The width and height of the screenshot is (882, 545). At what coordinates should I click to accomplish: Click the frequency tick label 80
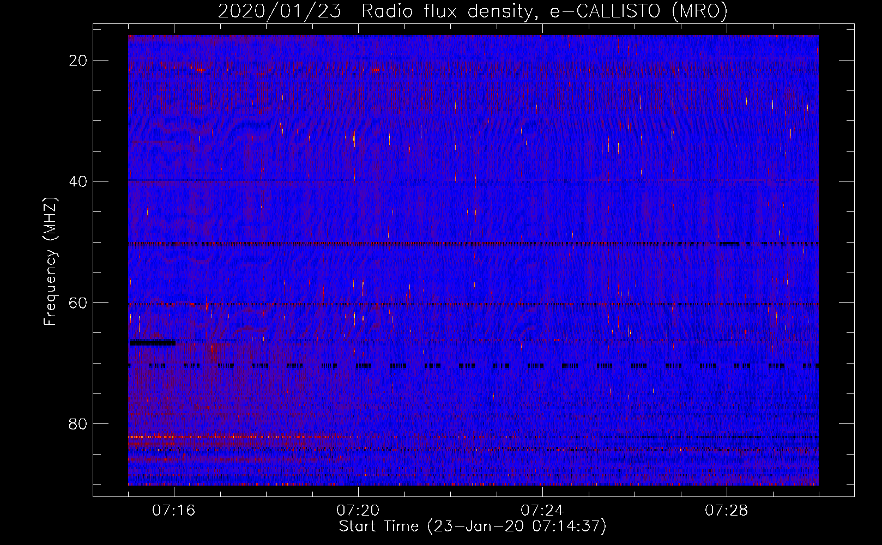coord(78,424)
